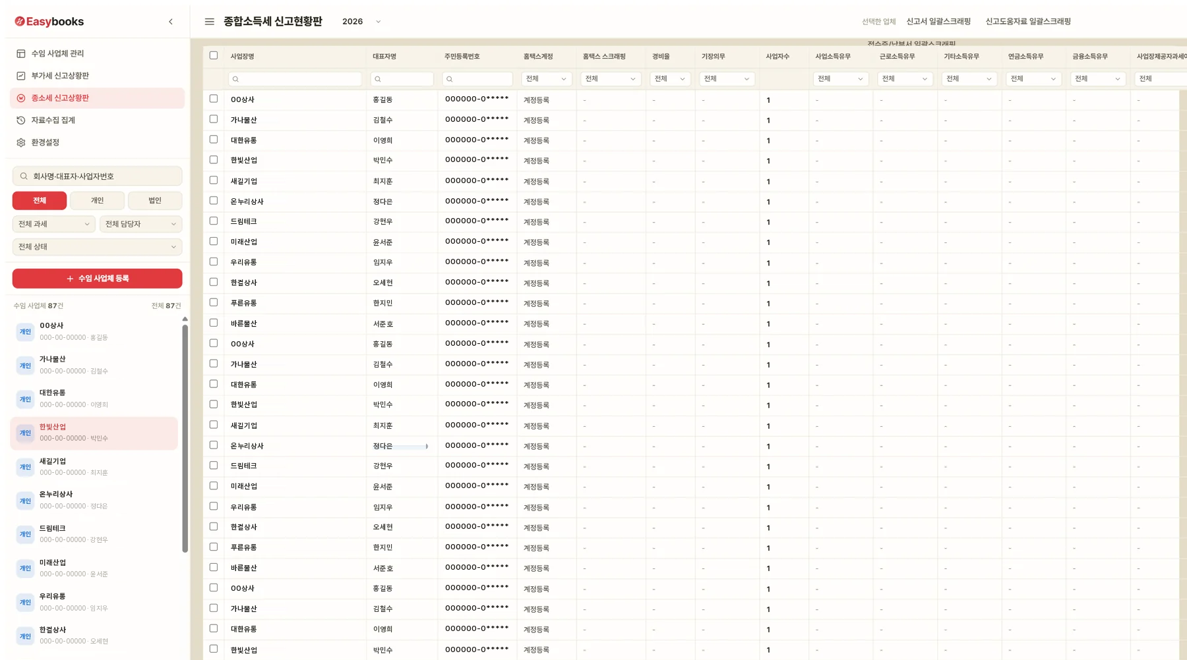Click the 수임 사업체 등록 button
1187x660 pixels.
pos(97,279)
